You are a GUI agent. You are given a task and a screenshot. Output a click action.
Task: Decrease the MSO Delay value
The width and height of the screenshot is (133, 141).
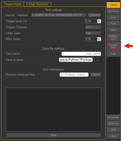[x=99, y=40]
